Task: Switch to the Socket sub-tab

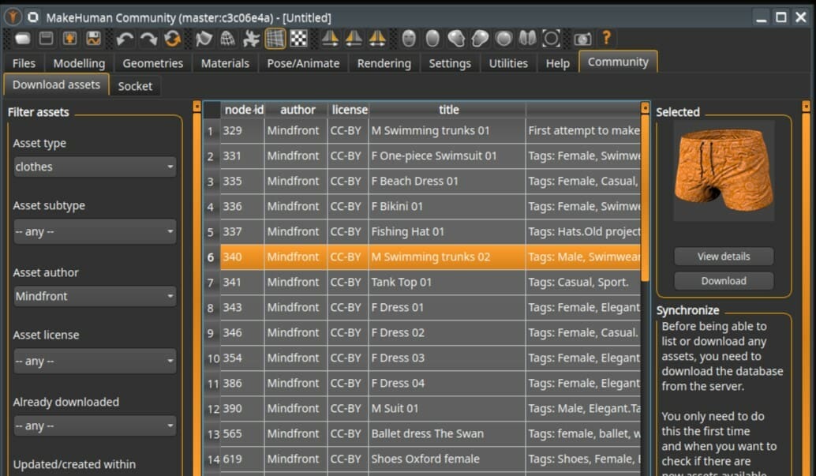Action: click(135, 87)
